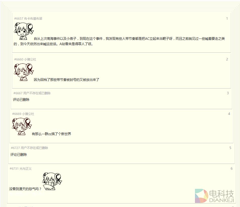240x207 pixels.
Task: Click username 光与正义 on comment #6731
Action: pyautogui.click(x=26, y=168)
